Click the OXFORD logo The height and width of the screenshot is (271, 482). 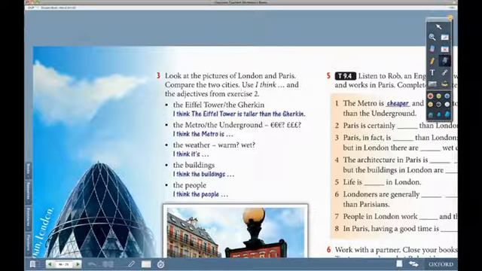click(x=441, y=264)
